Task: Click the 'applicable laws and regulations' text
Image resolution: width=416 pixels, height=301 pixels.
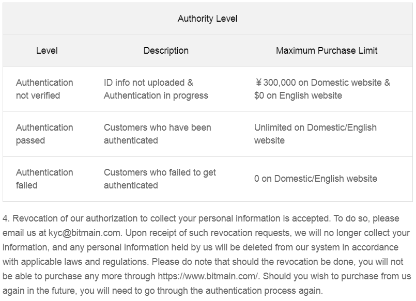Action: click(85, 262)
